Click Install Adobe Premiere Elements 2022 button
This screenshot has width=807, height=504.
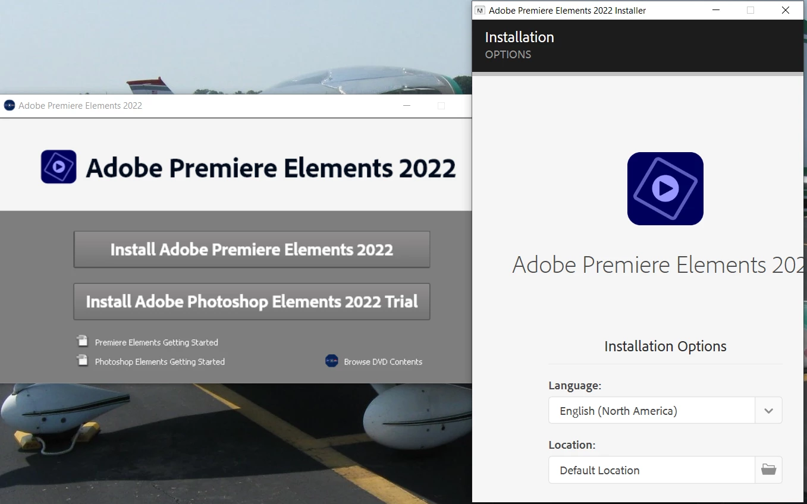pos(252,250)
